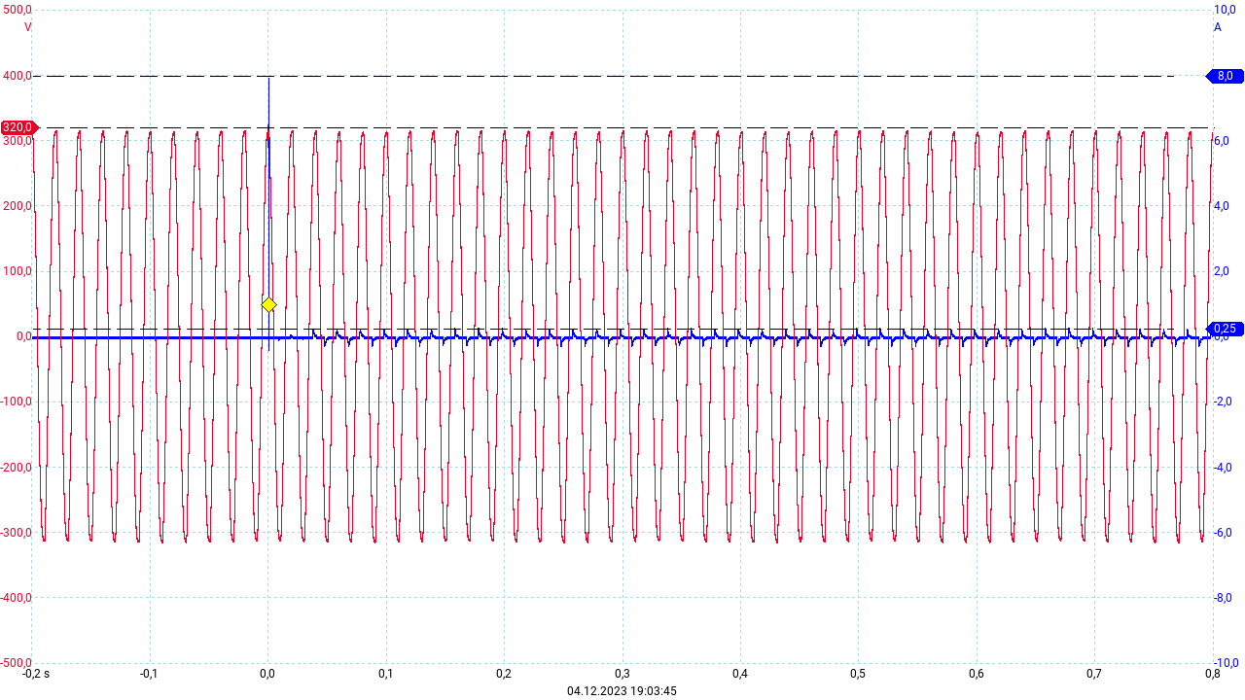Click the 400,0 voltage axis label
This screenshot has width=1245, height=700.
tap(18, 76)
